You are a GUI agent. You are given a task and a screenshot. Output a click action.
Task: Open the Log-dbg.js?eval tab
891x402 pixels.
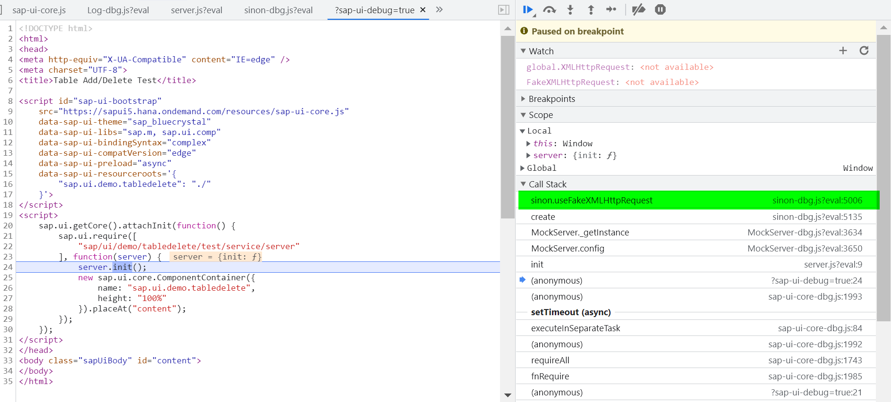point(118,10)
